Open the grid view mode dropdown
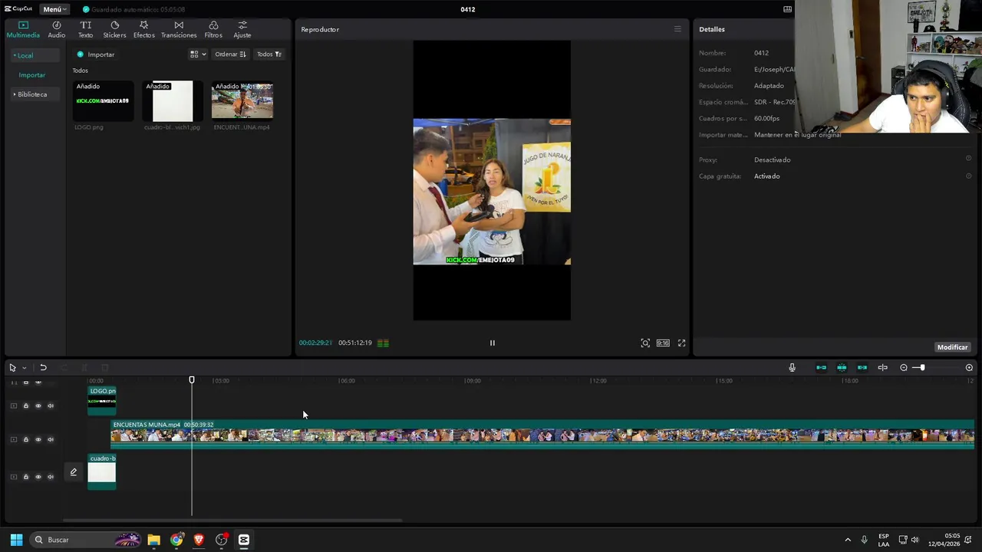Screen dimensions: 982x552 click(x=198, y=54)
